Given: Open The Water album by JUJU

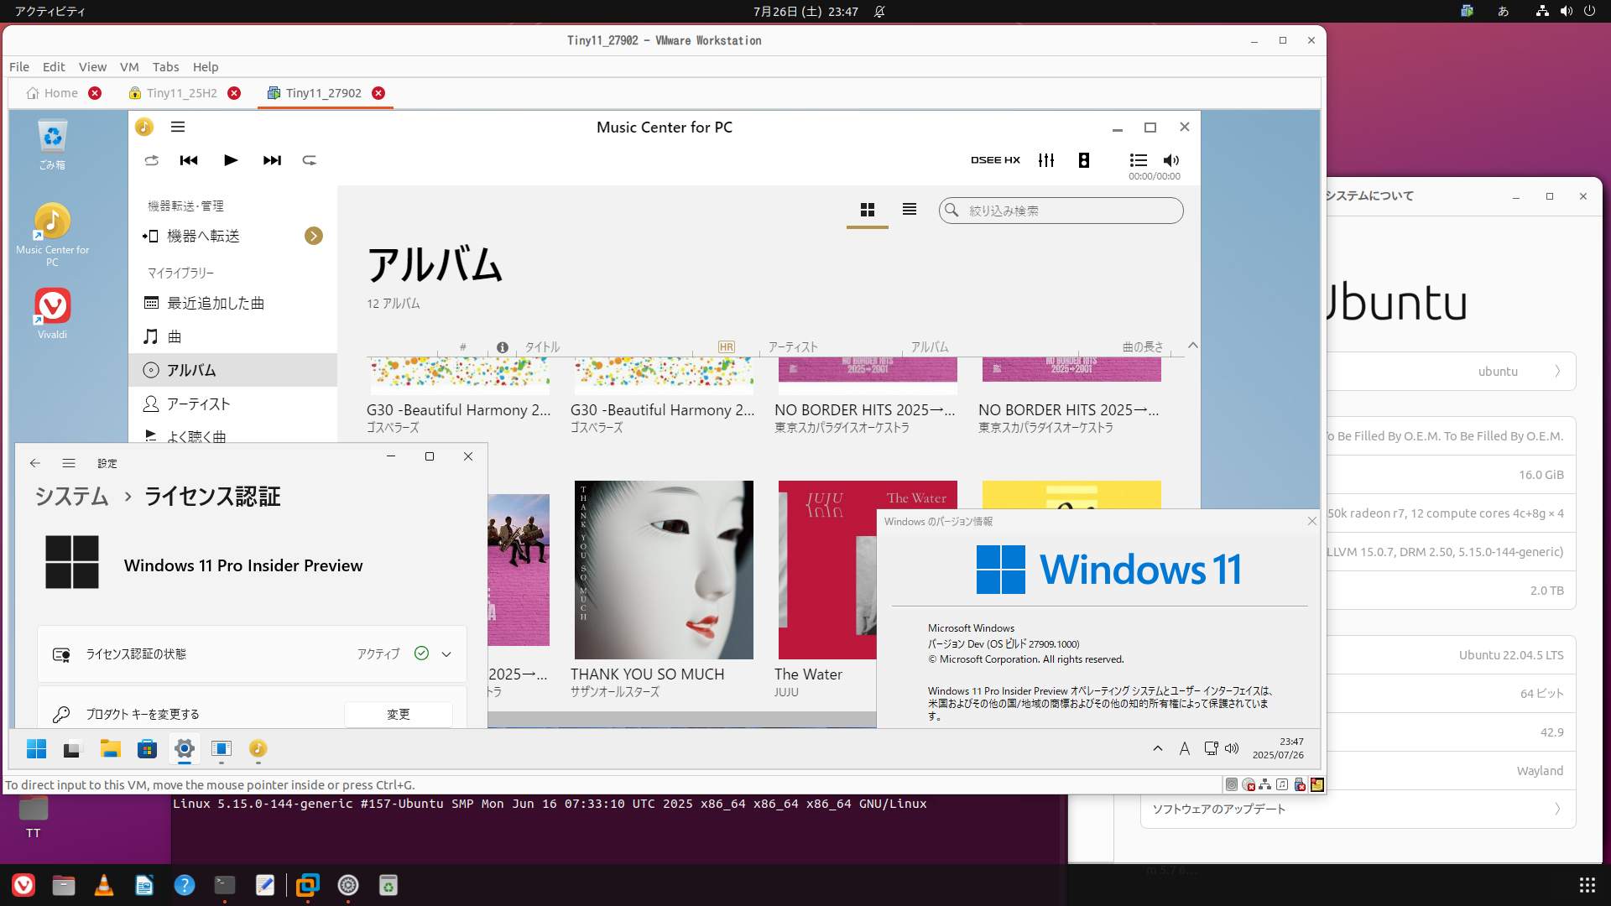Looking at the screenshot, I should point(826,570).
